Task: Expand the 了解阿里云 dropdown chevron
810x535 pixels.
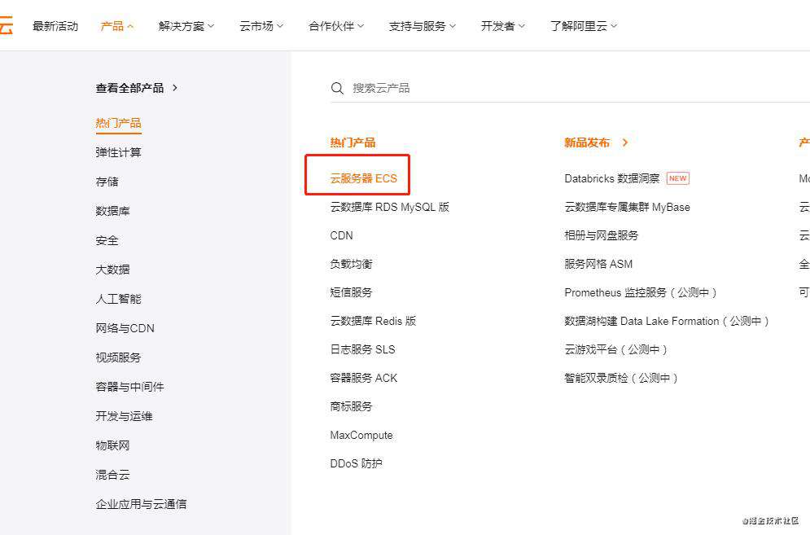Action: pos(614,26)
